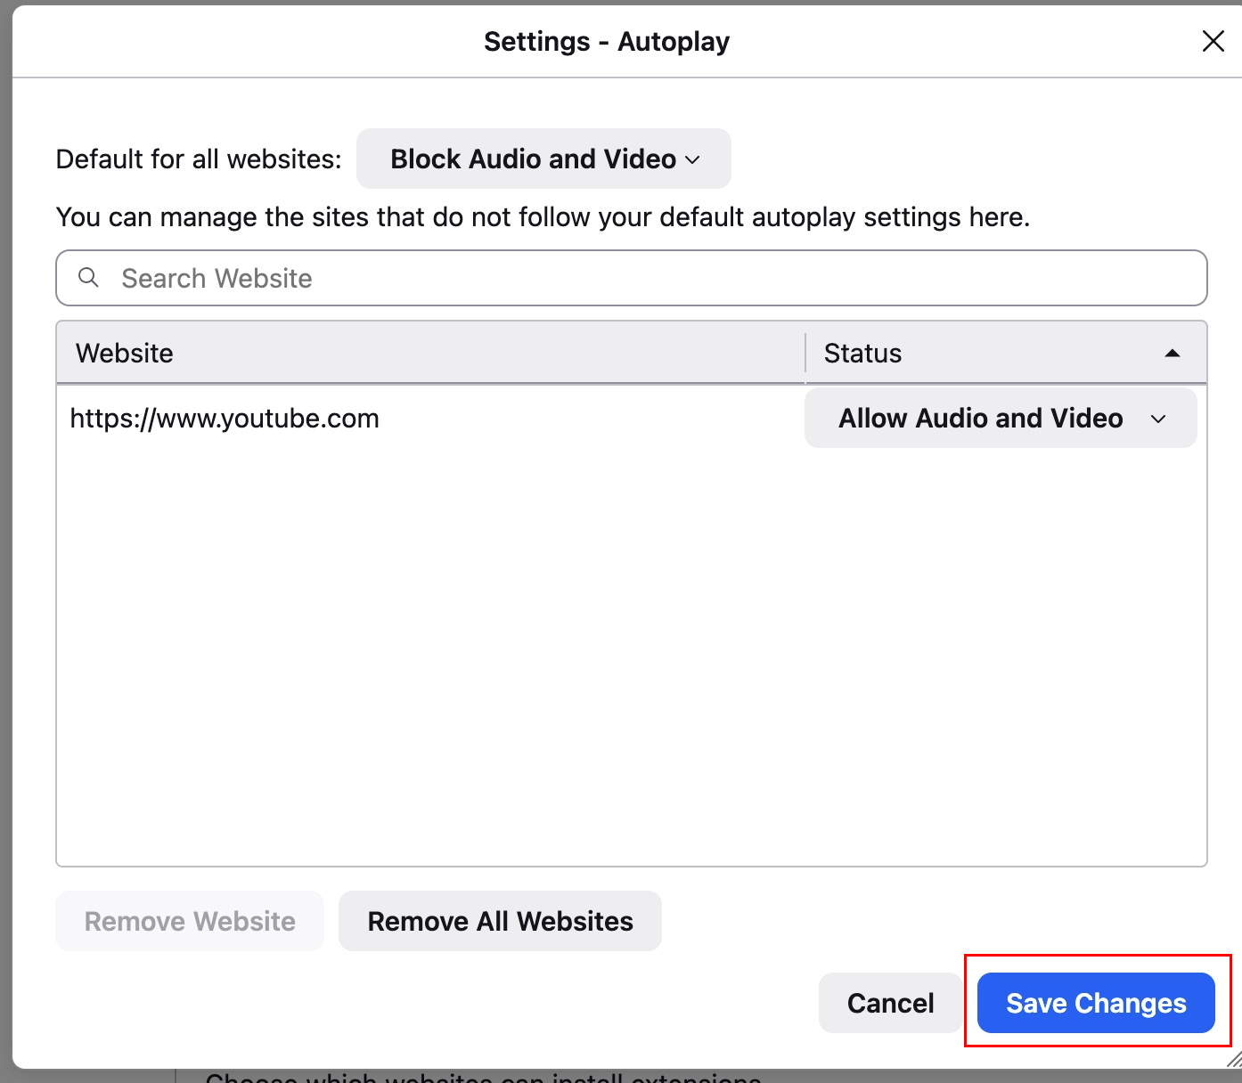
Task: Open the default autoplay setting dropdown
Action: [543, 159]
